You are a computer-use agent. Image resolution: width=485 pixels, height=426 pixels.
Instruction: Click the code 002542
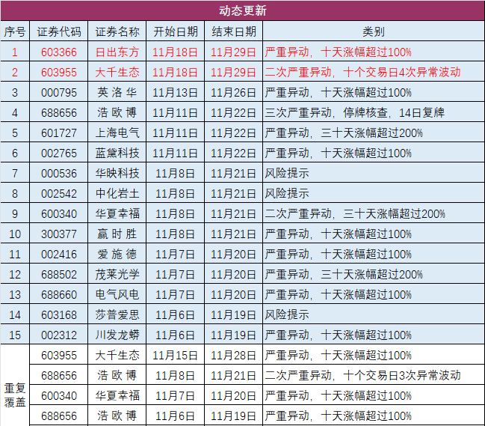[59, 194]
